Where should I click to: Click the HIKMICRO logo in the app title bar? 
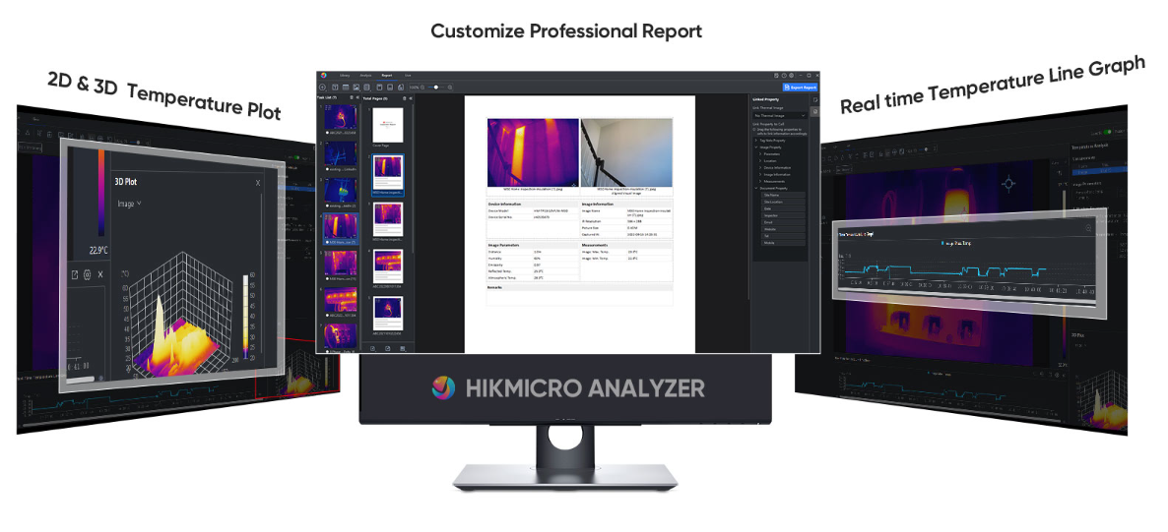323,75
